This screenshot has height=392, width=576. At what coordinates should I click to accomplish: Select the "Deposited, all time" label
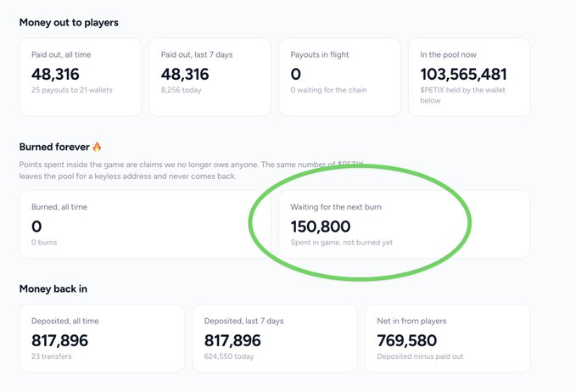pos(65,321)
